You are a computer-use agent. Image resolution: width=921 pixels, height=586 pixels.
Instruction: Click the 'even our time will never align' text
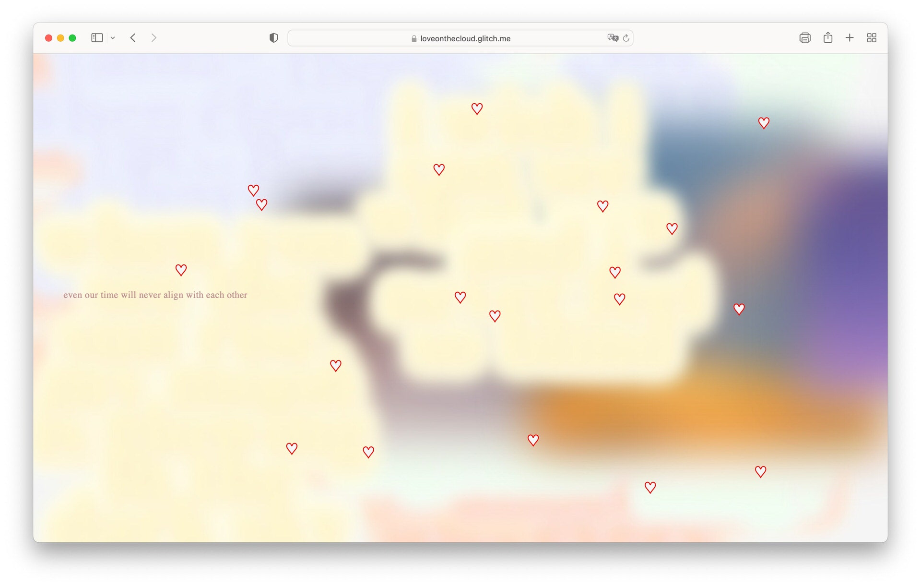point(155,295)
